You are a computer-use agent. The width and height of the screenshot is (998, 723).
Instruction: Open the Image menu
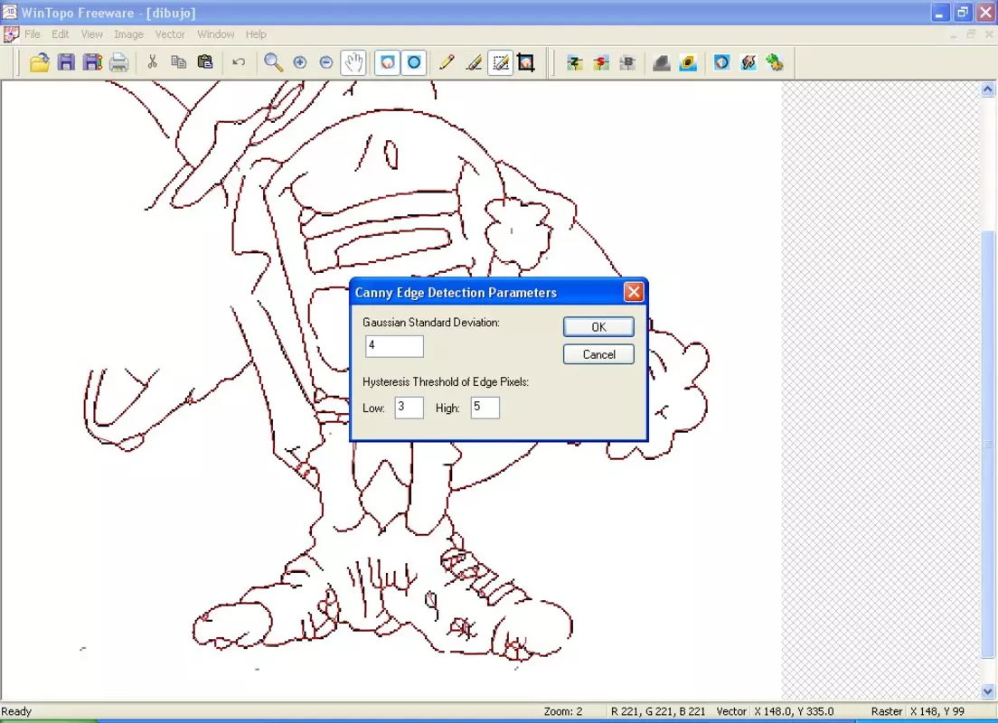(128, 34)
